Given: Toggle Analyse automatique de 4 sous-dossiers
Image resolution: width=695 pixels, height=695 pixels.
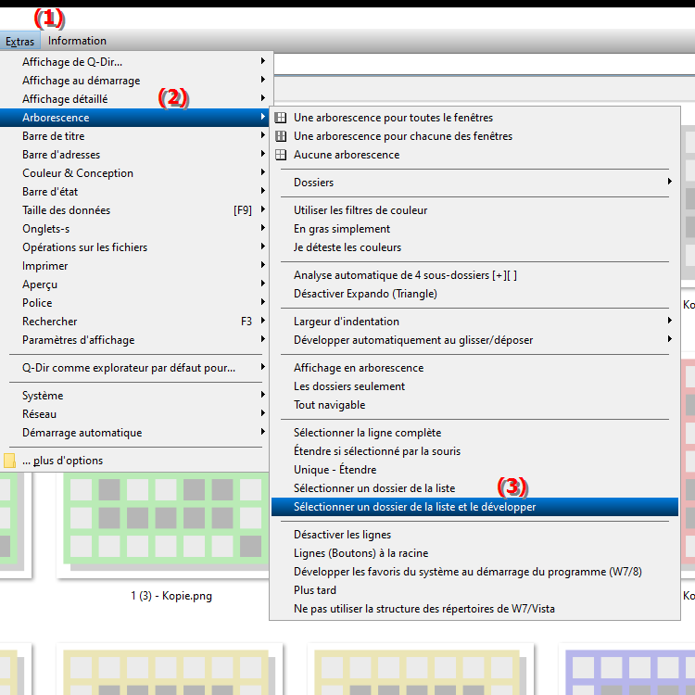Looking at the screenshot, I should coord(474,275).
